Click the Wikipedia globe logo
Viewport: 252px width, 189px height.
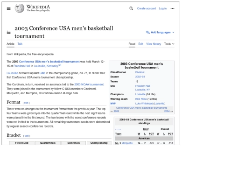coord(20,8)
